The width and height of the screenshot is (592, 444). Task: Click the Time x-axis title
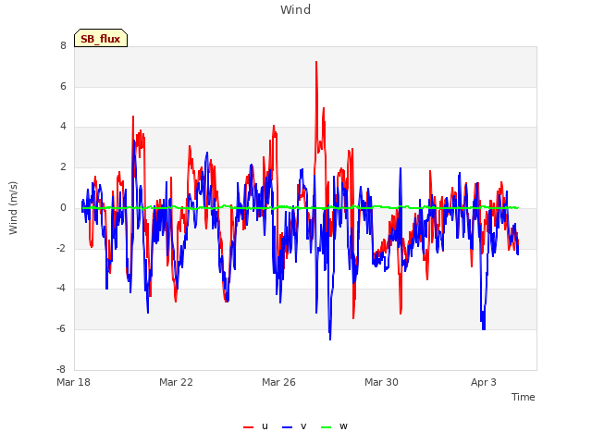(x=524, y=397)
